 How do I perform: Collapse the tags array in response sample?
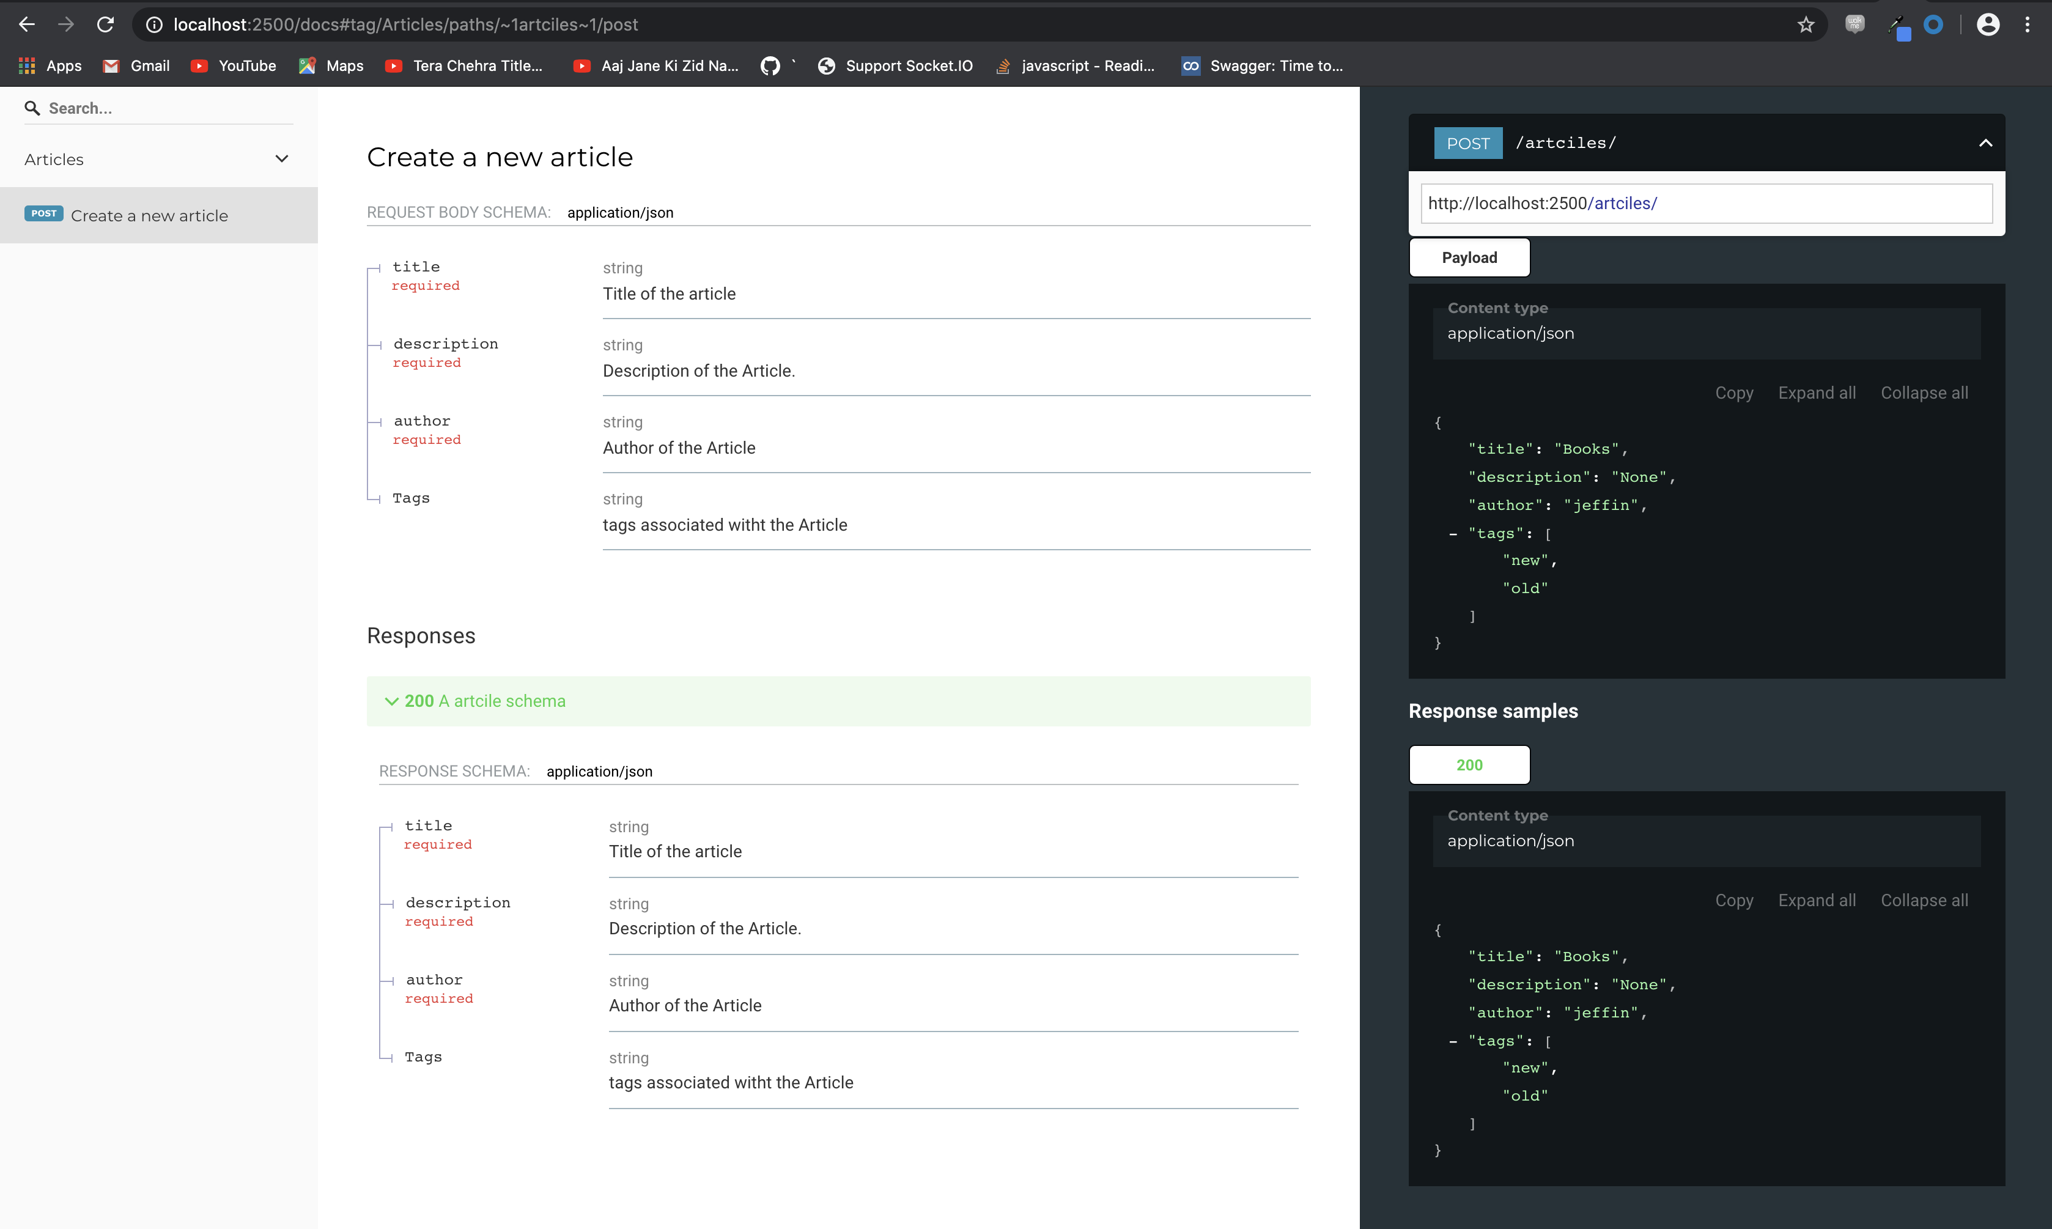[1453, 1042]
